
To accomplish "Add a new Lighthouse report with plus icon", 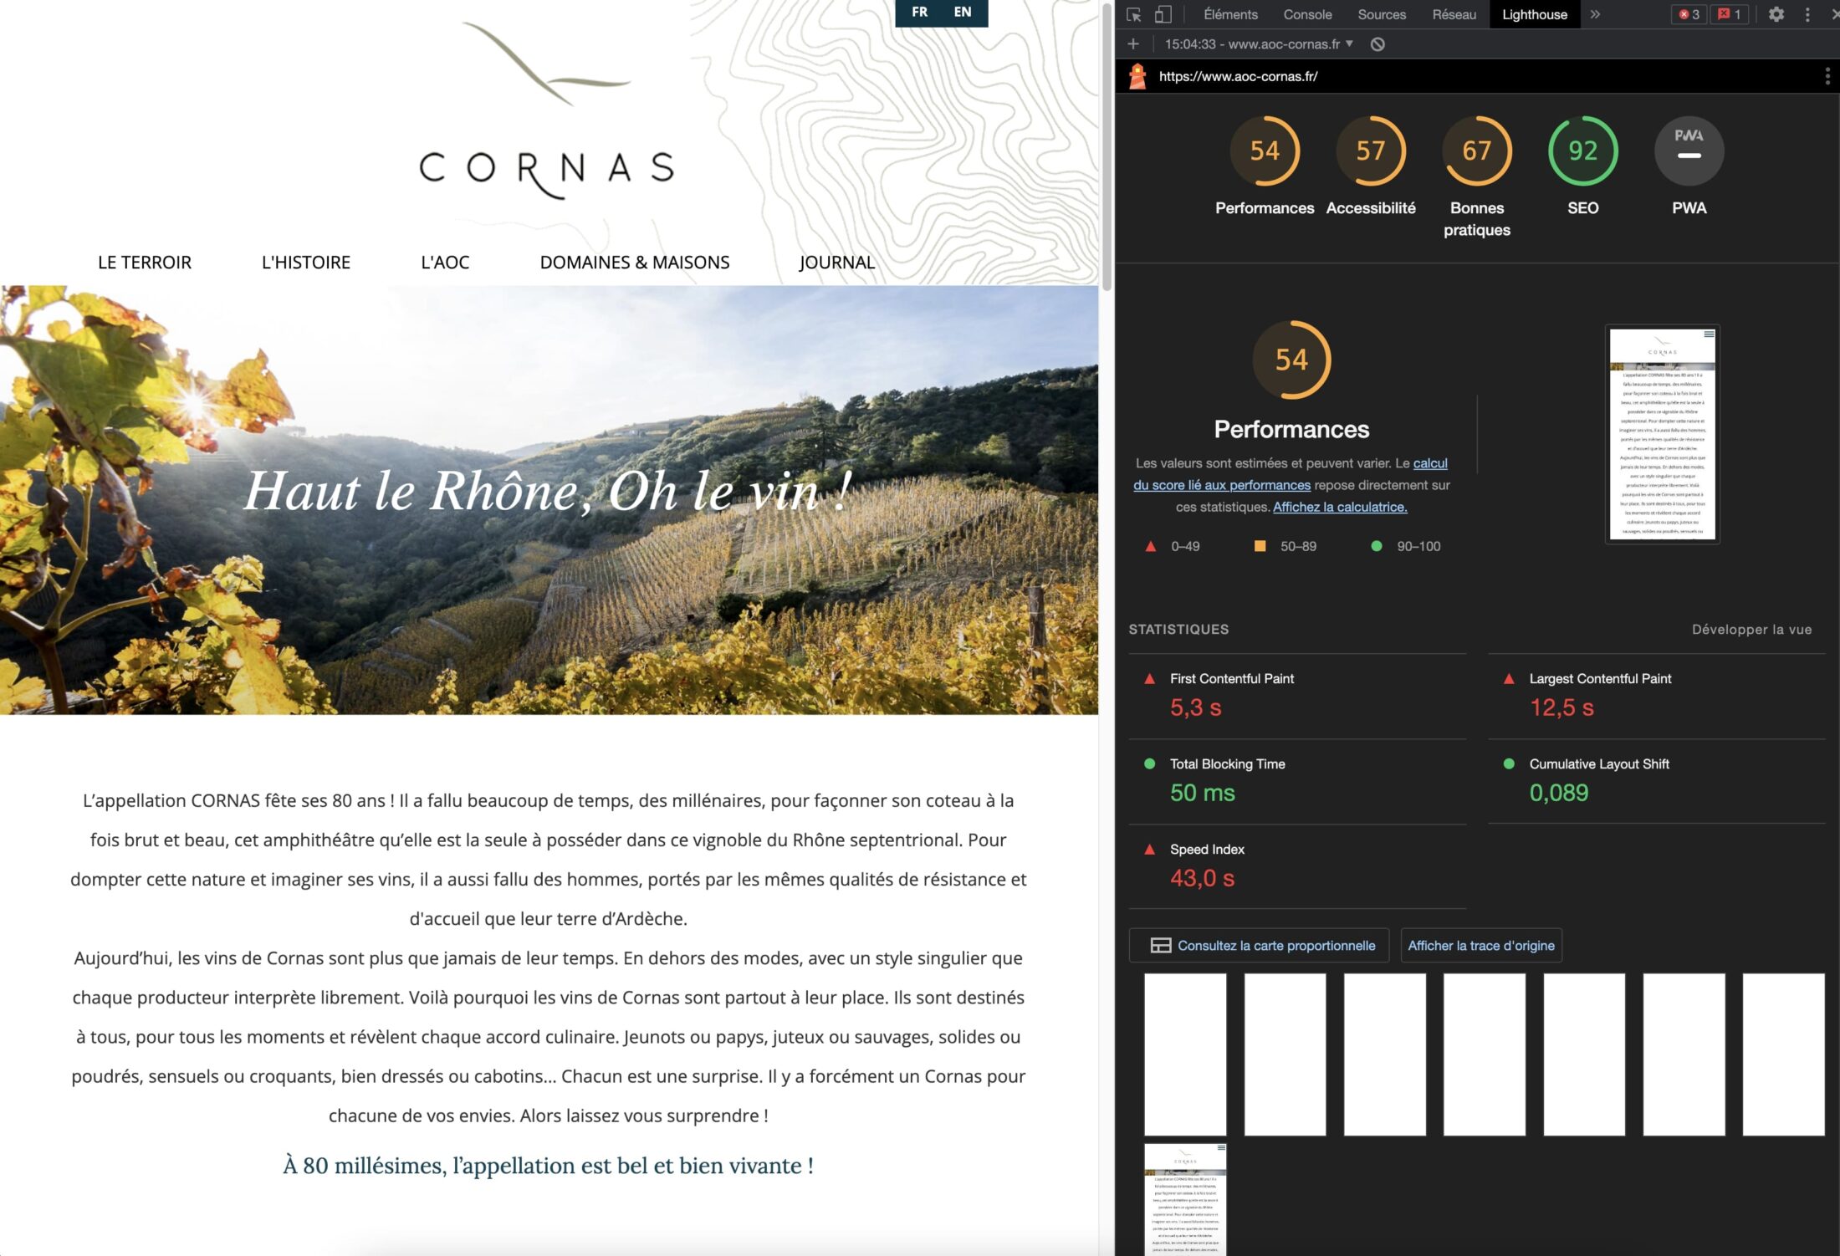I will click(x=1133, y=43).
